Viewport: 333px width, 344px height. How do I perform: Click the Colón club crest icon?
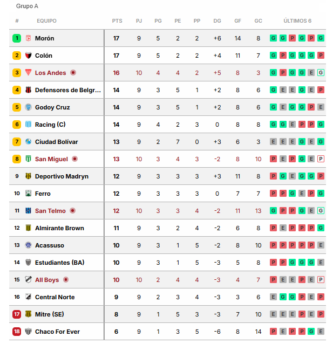[28, 56]
